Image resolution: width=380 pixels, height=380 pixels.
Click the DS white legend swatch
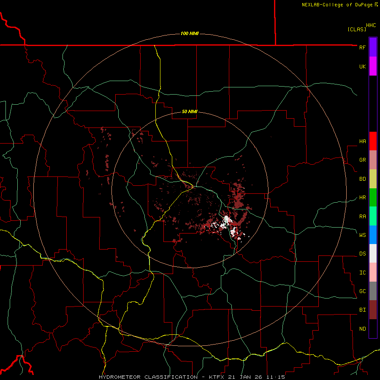click(x=373, y=253)
